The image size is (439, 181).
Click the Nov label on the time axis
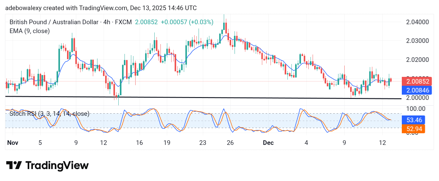point(13,142)
